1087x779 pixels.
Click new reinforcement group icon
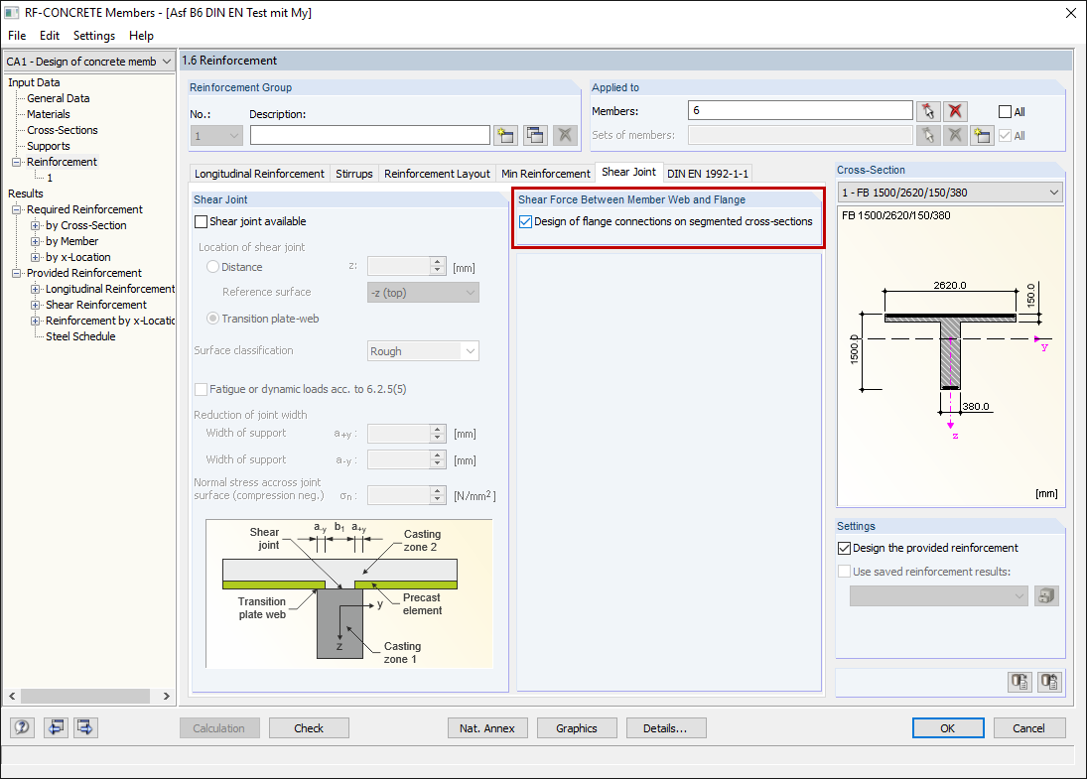tap(506, 135)
